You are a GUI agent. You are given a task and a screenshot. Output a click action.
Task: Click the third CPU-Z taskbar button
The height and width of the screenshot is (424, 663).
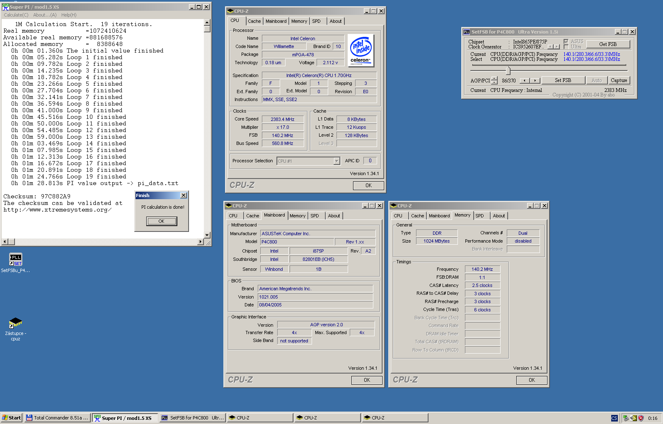coord(395,418)
